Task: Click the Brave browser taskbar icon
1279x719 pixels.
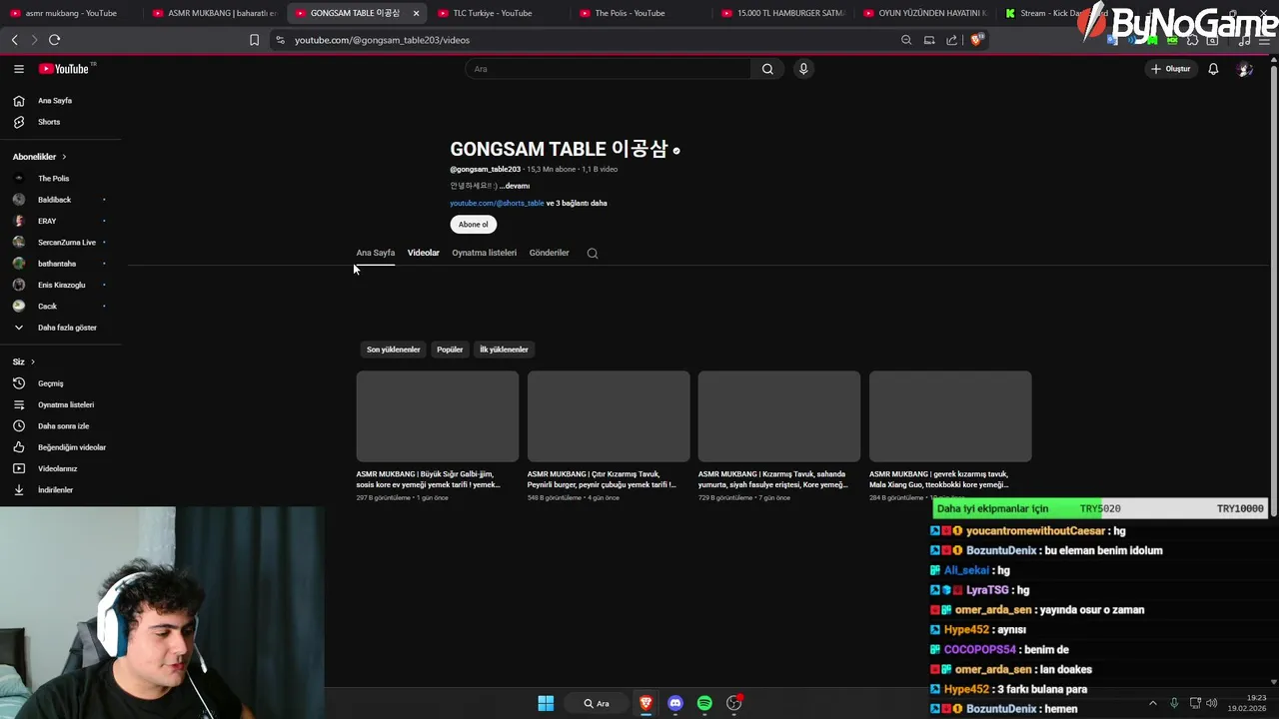Action: (645, 703)
